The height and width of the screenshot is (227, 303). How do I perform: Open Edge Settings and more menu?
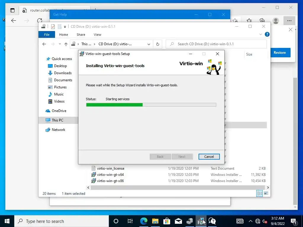289,21
